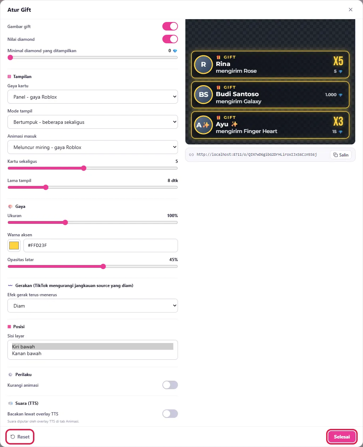Image resolution: width=363 pixels, height=447 pixels.
Task: Toggle off Gambar gift switch
Action: pyautogui.click(x=170, y=26)
